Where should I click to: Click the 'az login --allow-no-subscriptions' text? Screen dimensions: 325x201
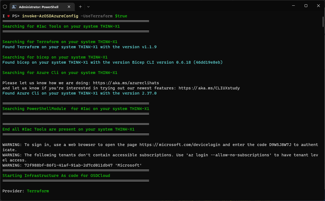click(229, 155)
